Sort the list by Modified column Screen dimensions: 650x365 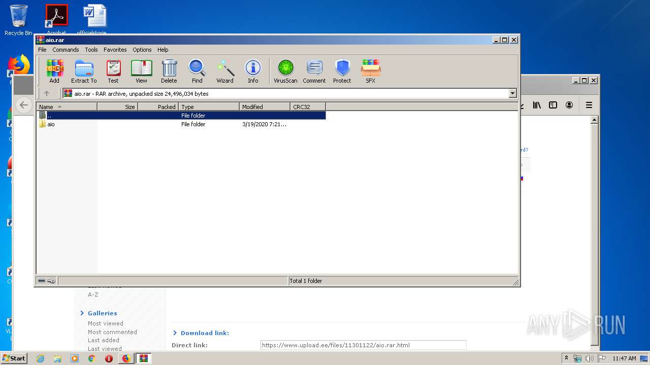[265, 107]
